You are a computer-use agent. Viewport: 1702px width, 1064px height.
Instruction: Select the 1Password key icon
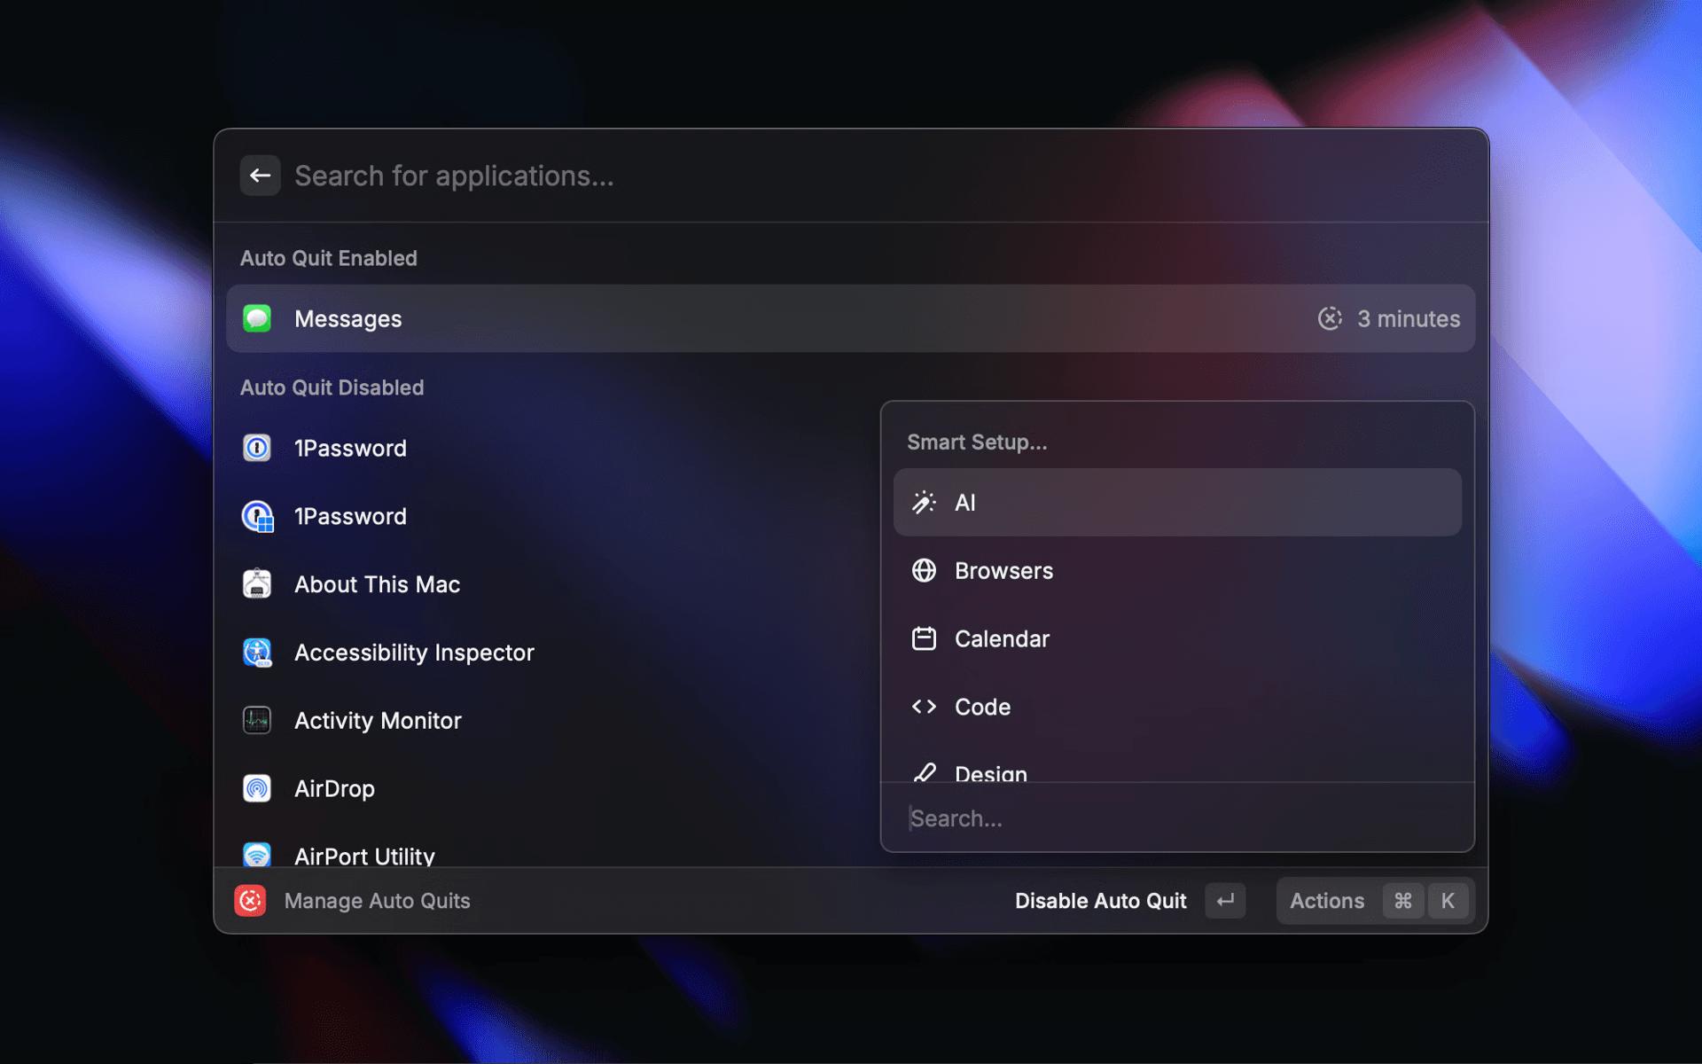click(257, 448)
